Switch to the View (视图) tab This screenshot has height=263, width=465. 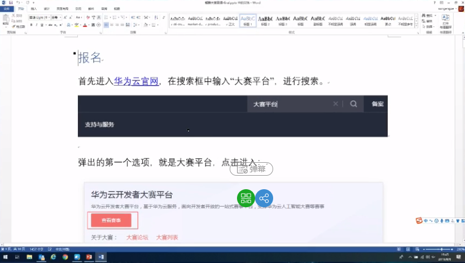click(117, 9)
